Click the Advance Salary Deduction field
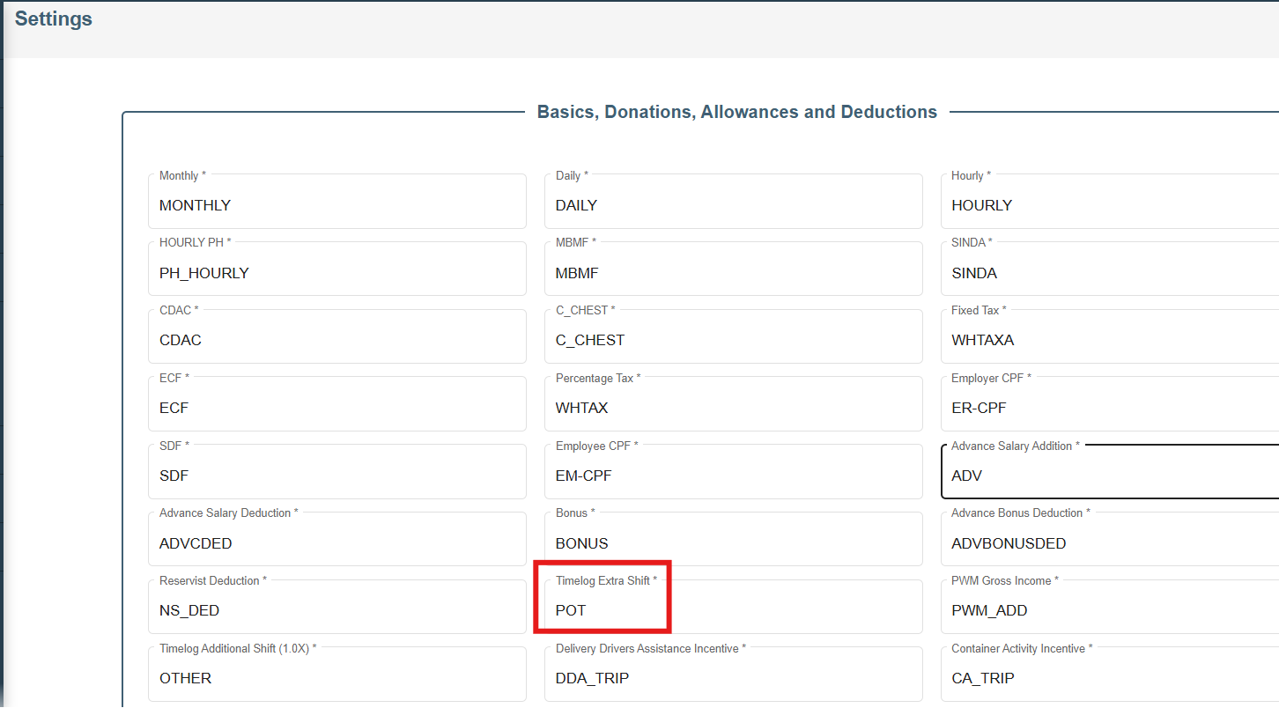This screenshot has height=708, width=1279. [336, 543]
